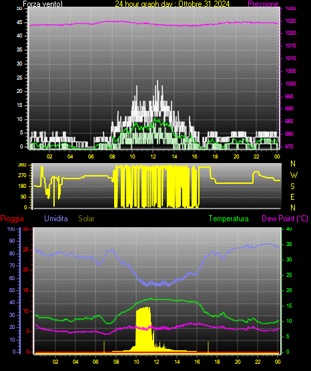Select the 24 hour graph day title

(172, 4)
